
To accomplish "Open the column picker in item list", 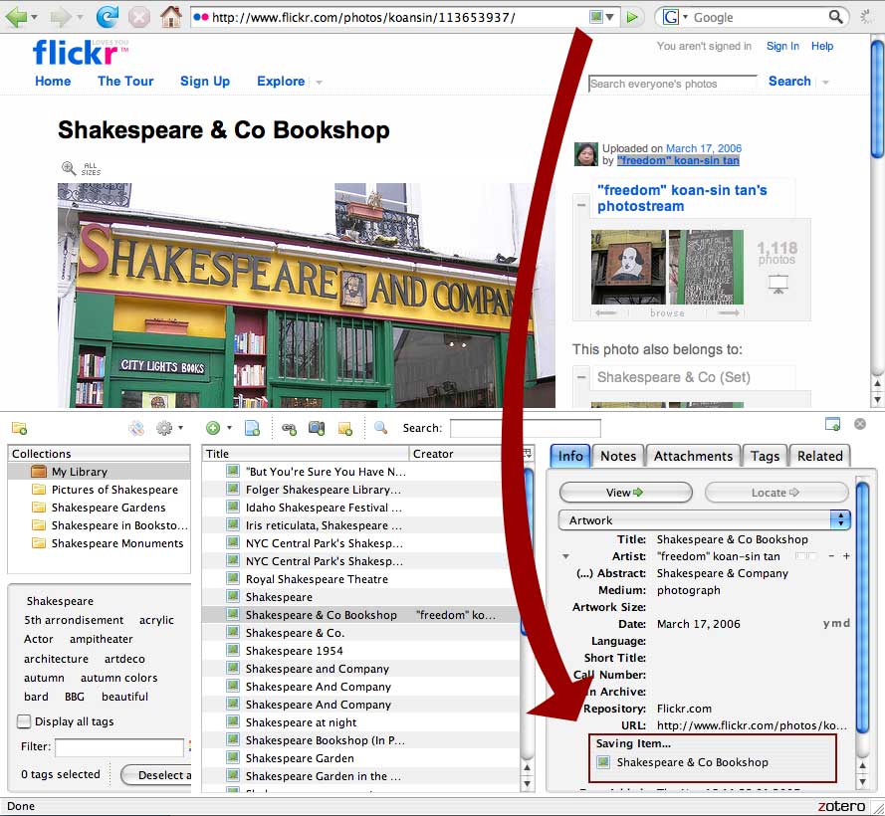I will (528, 453).
